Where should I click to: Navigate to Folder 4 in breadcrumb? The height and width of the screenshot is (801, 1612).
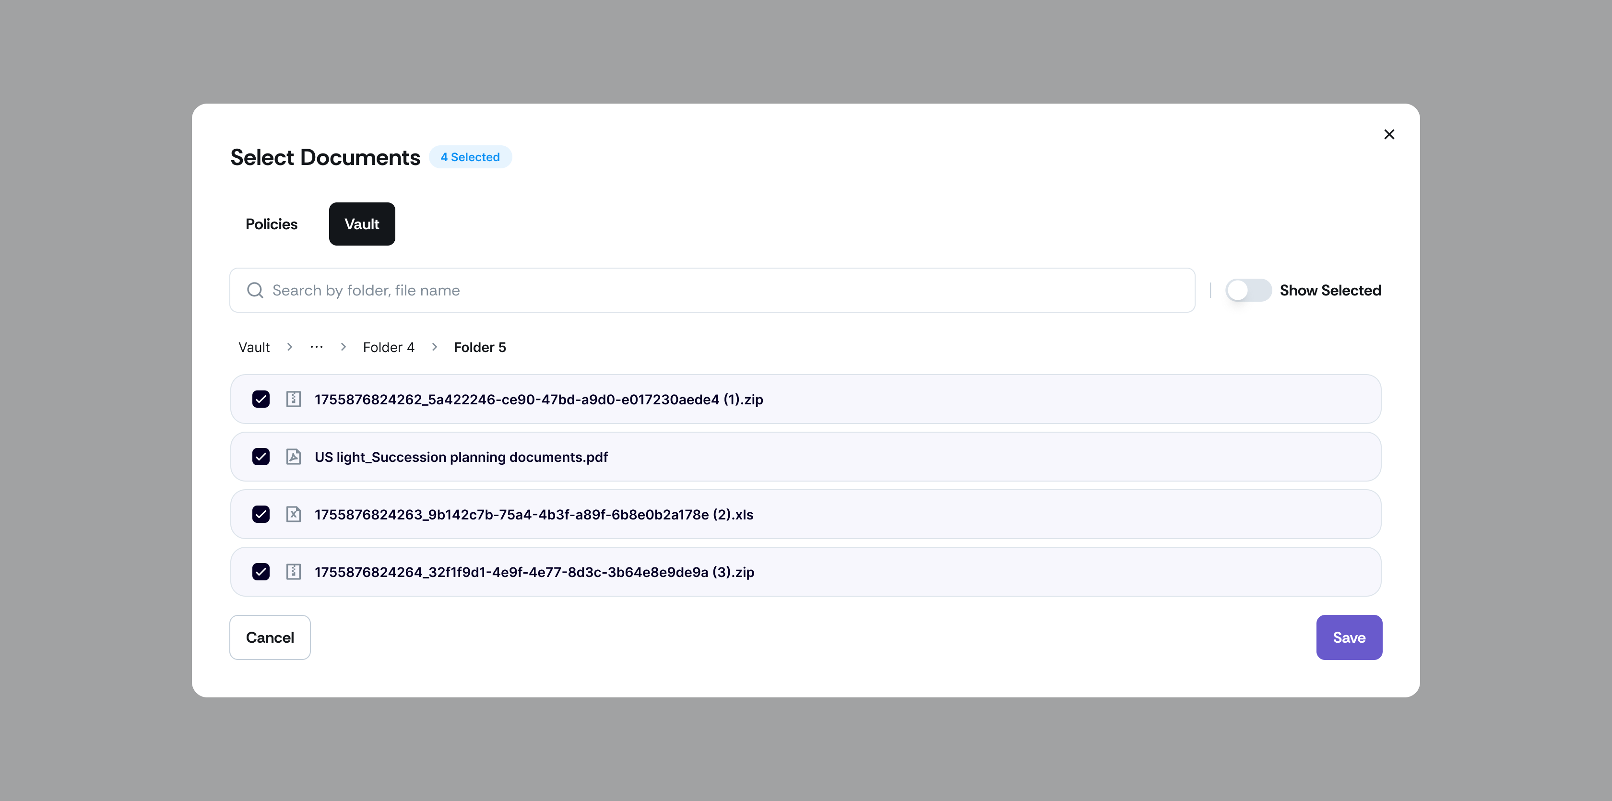tap(389, 347)
